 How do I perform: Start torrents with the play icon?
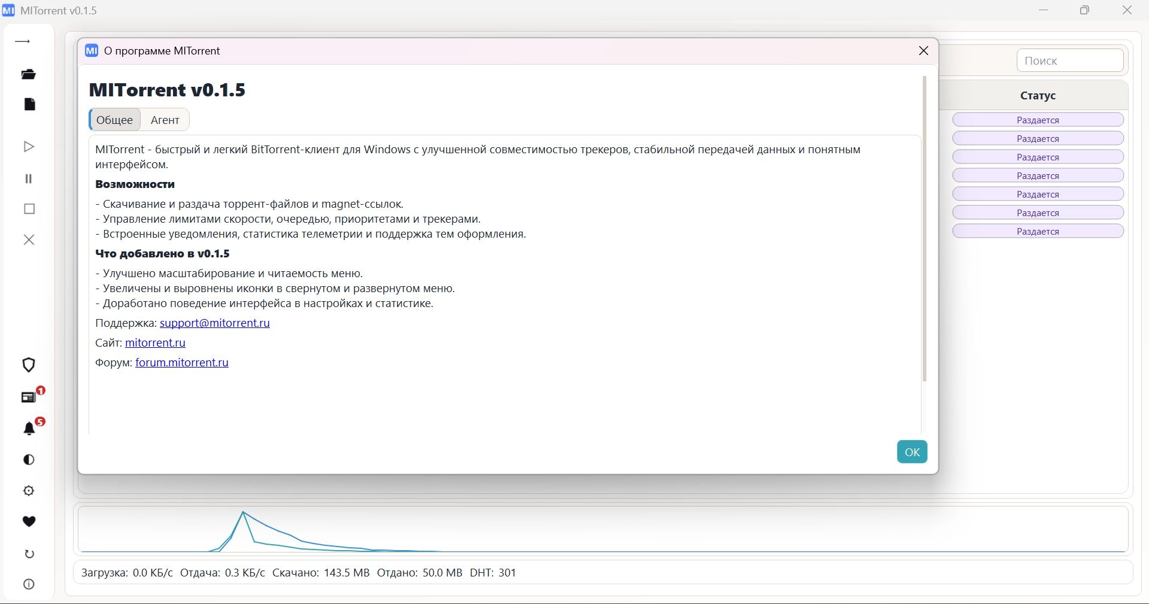click(x=29, y=147)
